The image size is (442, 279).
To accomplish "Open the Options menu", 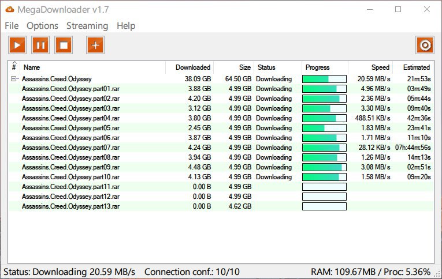I will 42,26.
